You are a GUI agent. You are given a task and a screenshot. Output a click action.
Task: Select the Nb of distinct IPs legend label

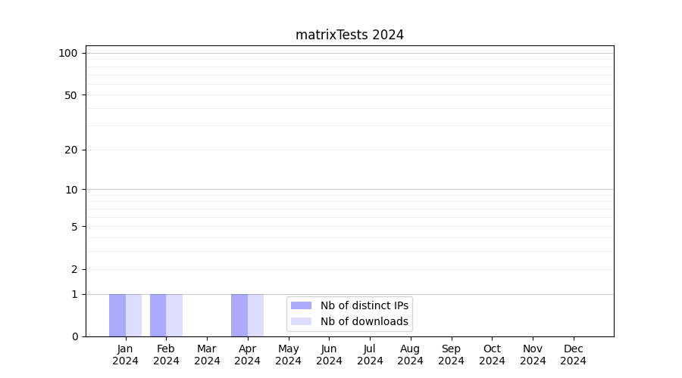point(364,305)
